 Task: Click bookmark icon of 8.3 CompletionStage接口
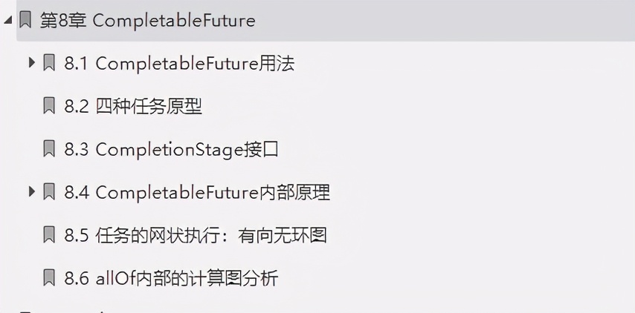tap(49, 149)
